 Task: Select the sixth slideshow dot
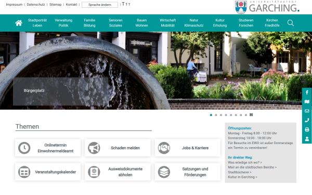tap(236, 115)
